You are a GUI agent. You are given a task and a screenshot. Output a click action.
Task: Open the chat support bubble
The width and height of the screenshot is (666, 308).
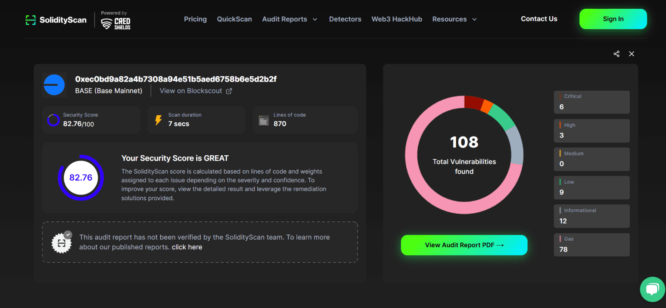click(652, 289)
